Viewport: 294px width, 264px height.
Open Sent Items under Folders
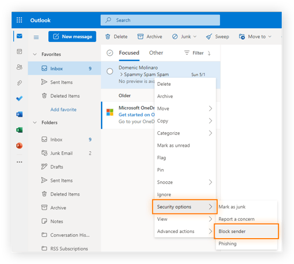point(64,180)
